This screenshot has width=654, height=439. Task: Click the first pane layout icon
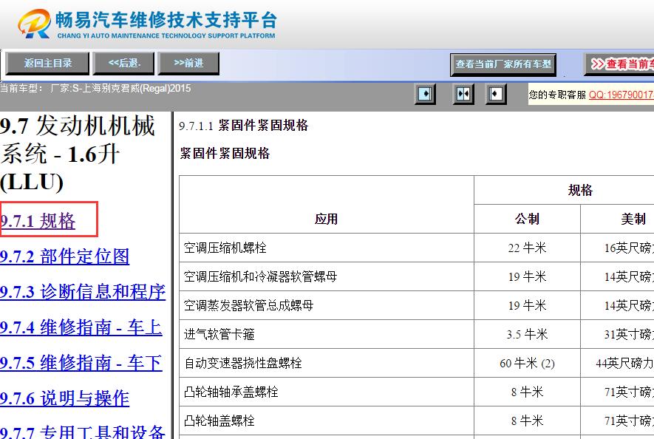[425, 94]
